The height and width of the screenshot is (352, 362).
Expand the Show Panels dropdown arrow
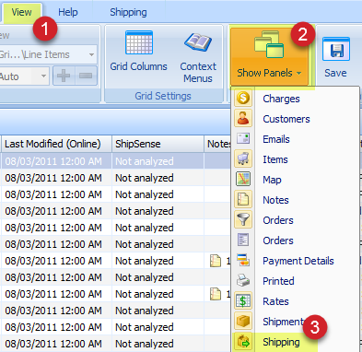pyautogui.click(x=298, y=74)
